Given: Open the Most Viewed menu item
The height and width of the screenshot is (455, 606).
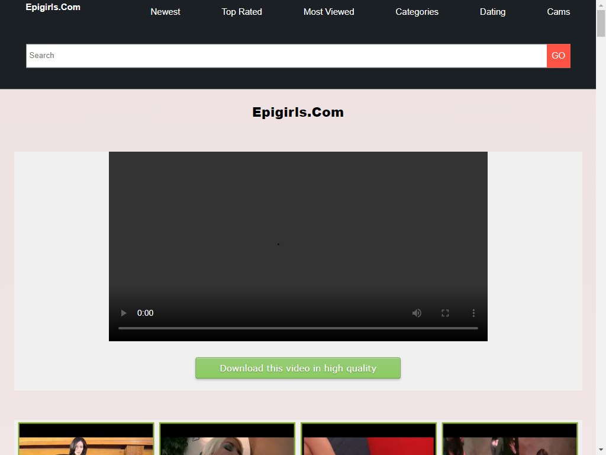Looking at the screenshot, I should point(328,12).
